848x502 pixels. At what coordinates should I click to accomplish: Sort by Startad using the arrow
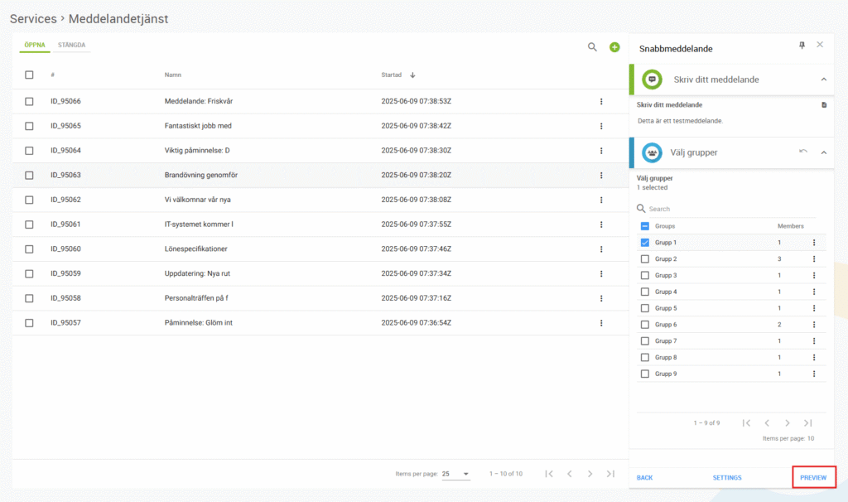[412, 75]
